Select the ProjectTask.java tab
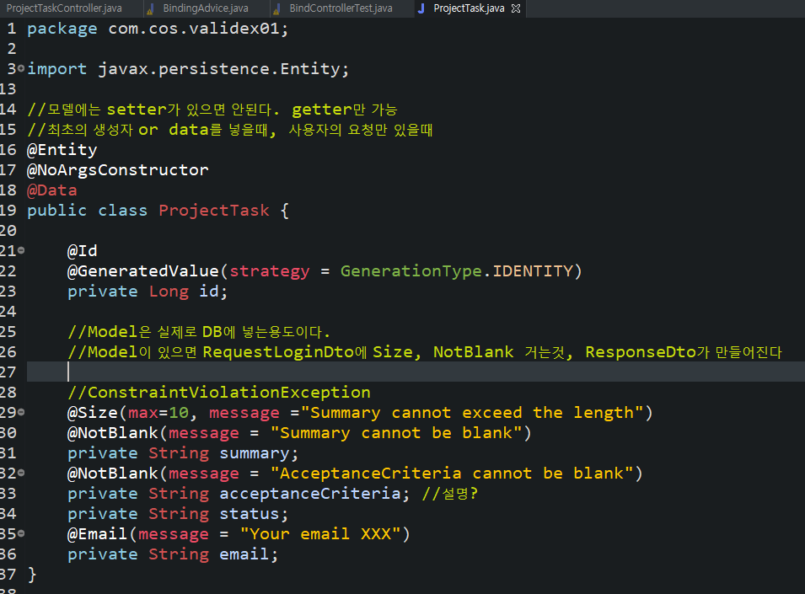Image resolution: width=805 pixels, height=594 pixels. click(x=469, y=8)
